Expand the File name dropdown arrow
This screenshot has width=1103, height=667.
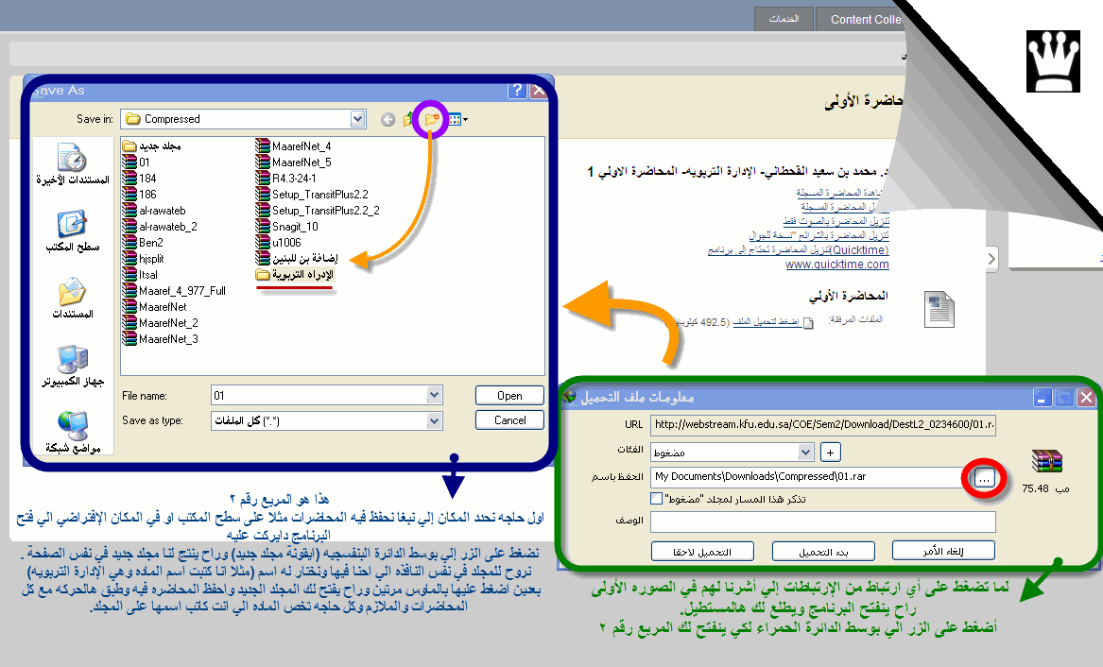tap(434, 396)
